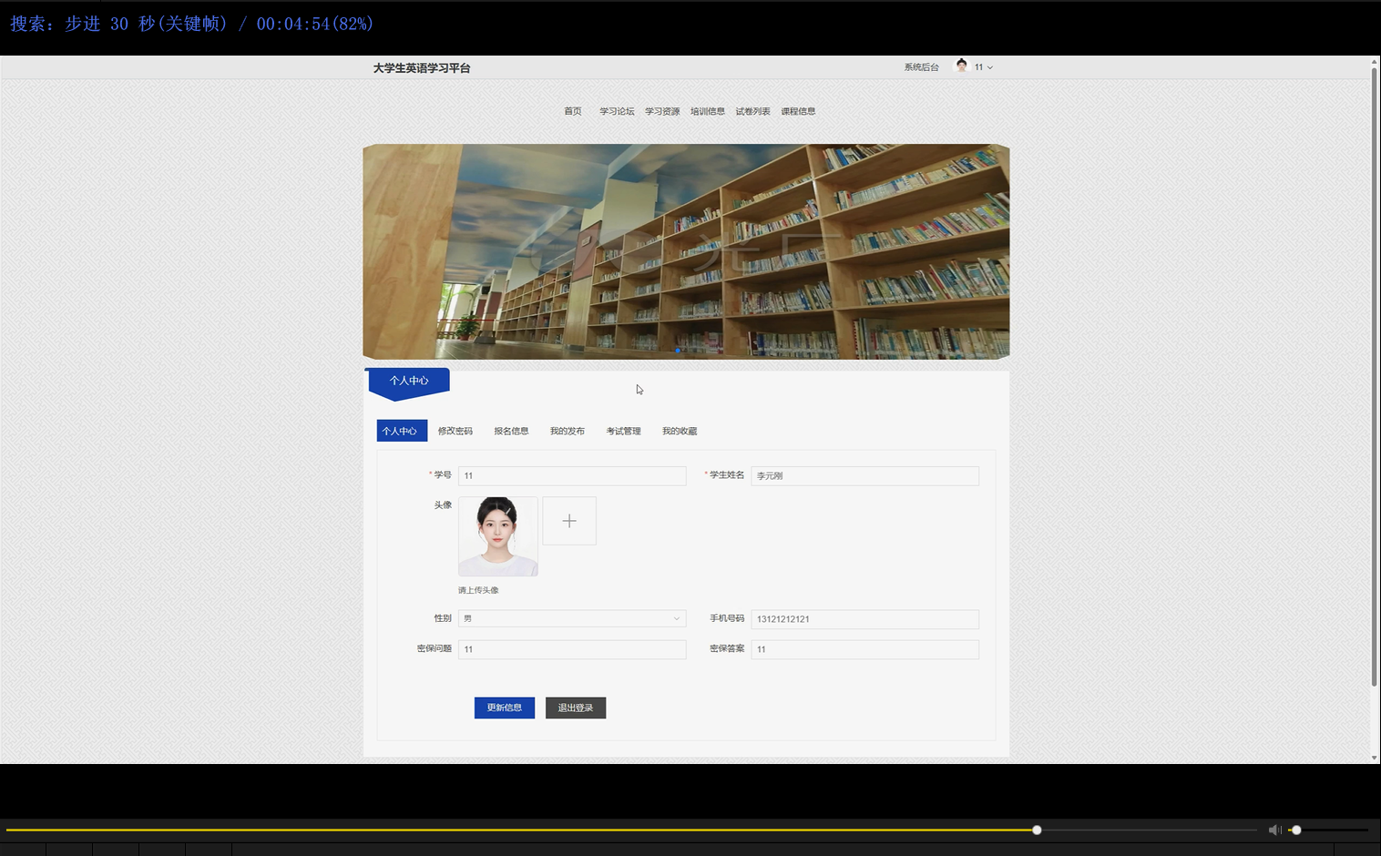Focus the 密保答案 input field

(864, 649)
